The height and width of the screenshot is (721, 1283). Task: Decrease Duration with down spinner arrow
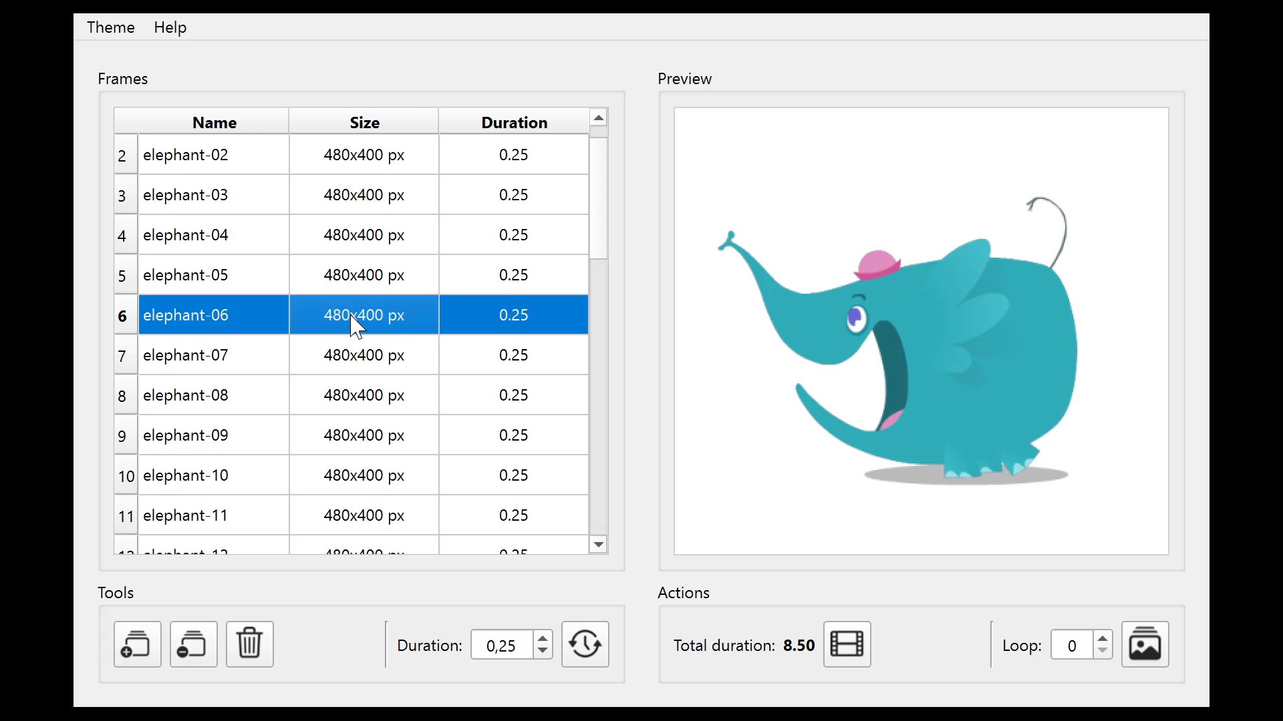tap(543, 651)
